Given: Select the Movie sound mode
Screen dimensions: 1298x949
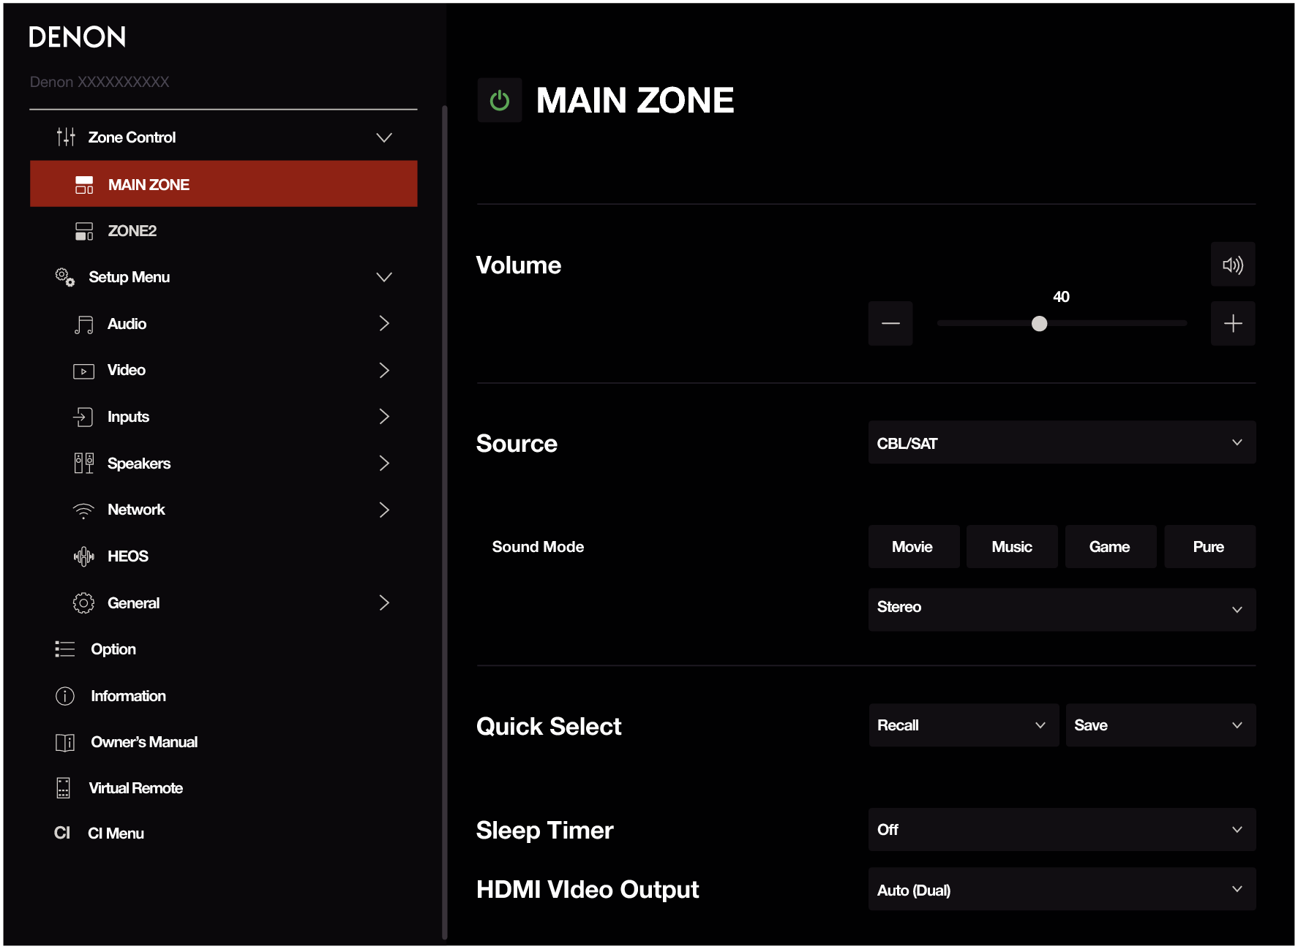Looking at the screenshot, I should pyautogui.click(x=913, y=547).
